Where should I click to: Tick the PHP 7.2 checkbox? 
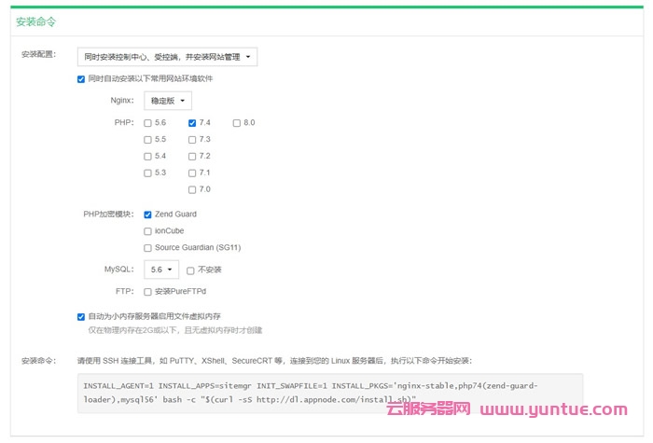point(192,157)
